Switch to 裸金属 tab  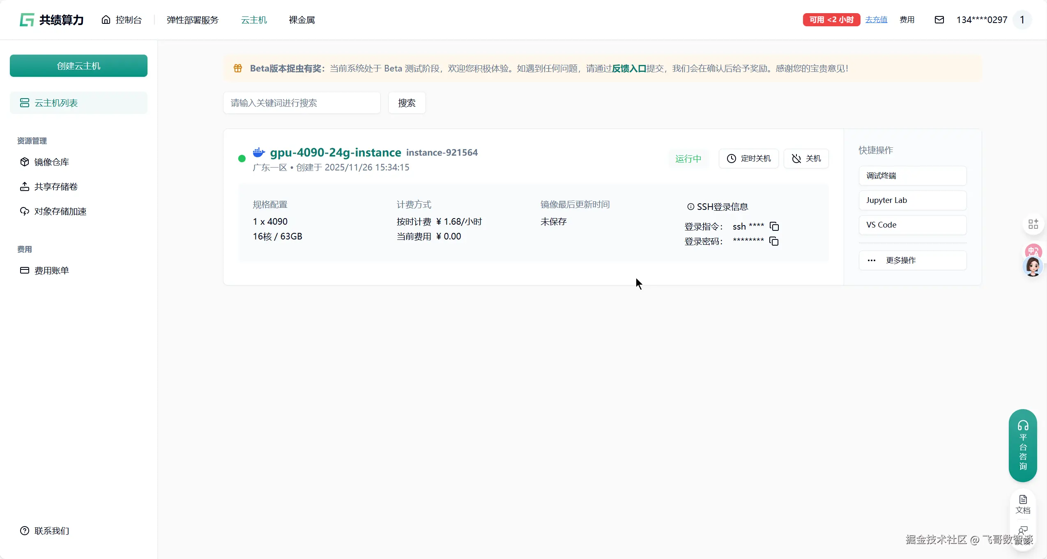301,20
